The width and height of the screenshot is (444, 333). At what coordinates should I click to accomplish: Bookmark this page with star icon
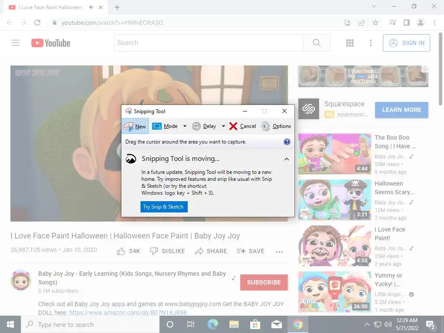[375, 23]
